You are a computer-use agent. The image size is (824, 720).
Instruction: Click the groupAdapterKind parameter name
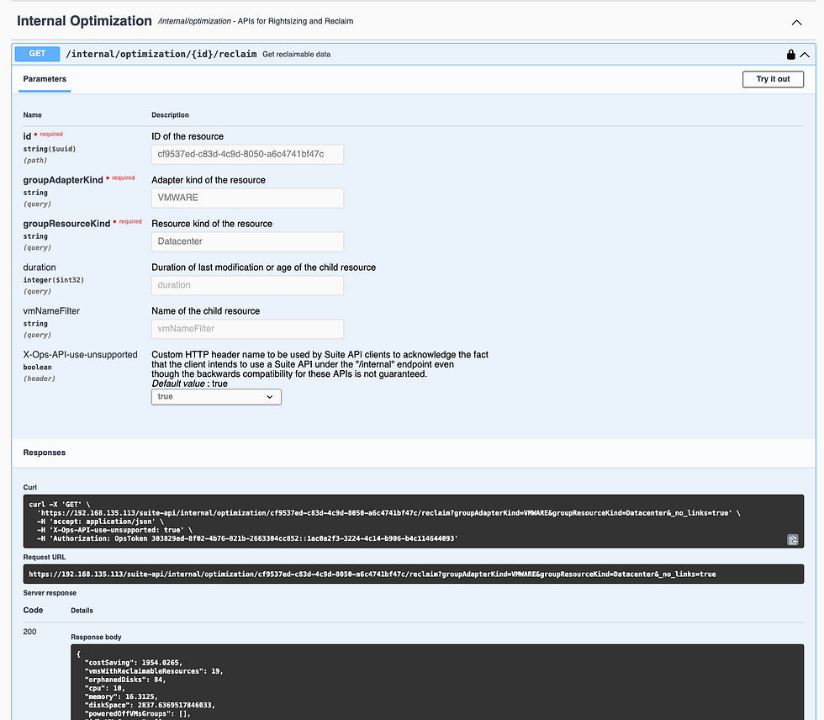pyautogui.click(x=63, y=180)
